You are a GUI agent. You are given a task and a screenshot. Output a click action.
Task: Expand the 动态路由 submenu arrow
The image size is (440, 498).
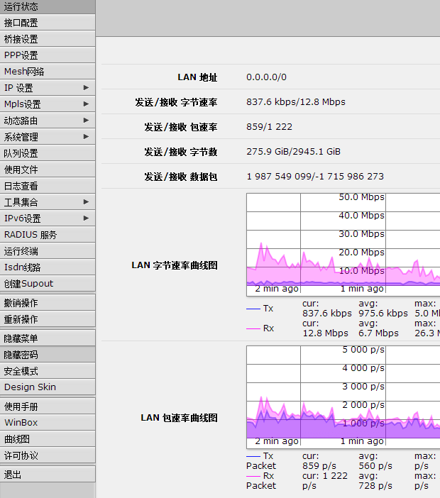86,121
